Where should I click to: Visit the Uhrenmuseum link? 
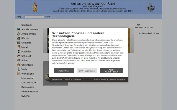[29, 92]
